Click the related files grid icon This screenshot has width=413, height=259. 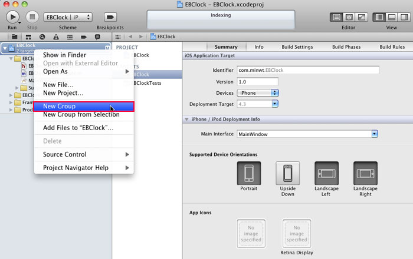point(118,36)
